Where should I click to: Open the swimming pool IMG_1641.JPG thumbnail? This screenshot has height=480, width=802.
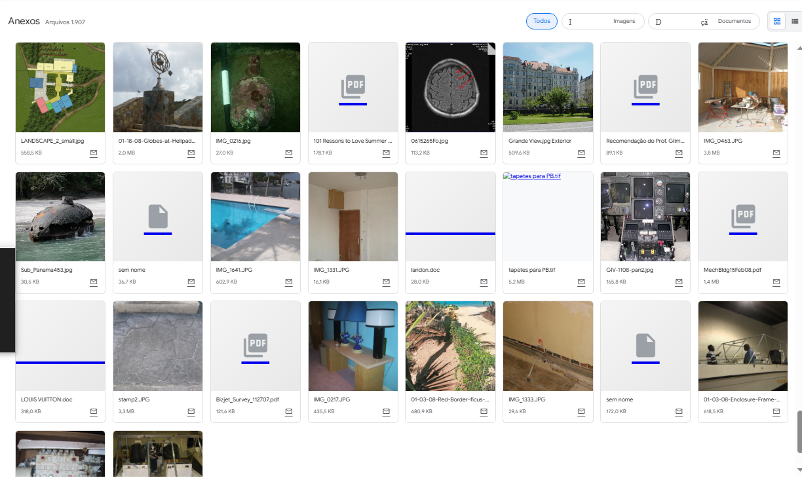[x=255, y=217]
